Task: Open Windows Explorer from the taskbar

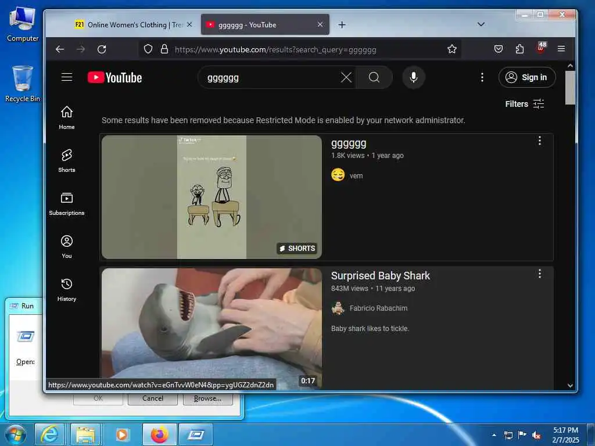Action: click(x=86, y=434)
